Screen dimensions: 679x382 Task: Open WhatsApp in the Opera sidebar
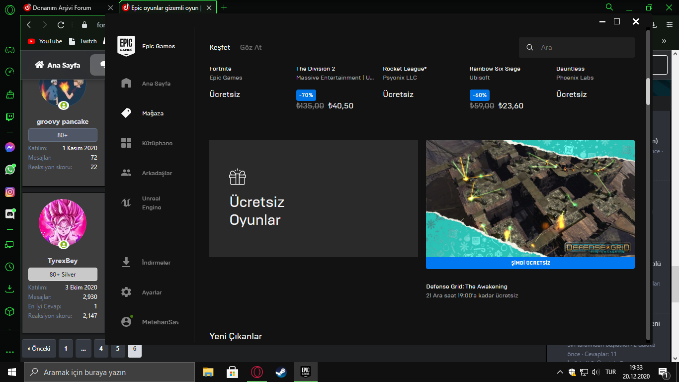pyautogui.click(x=9, y=170)
